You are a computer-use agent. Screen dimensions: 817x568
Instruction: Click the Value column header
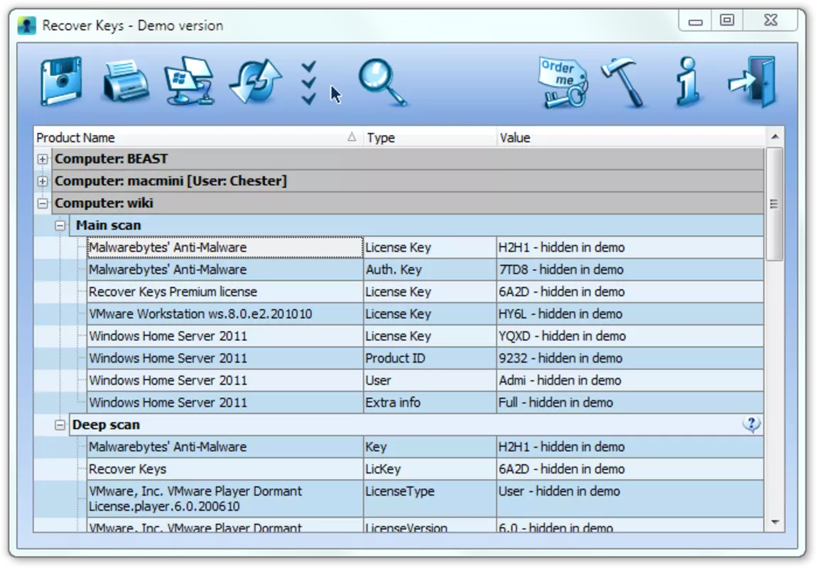[x=630, y=138]
